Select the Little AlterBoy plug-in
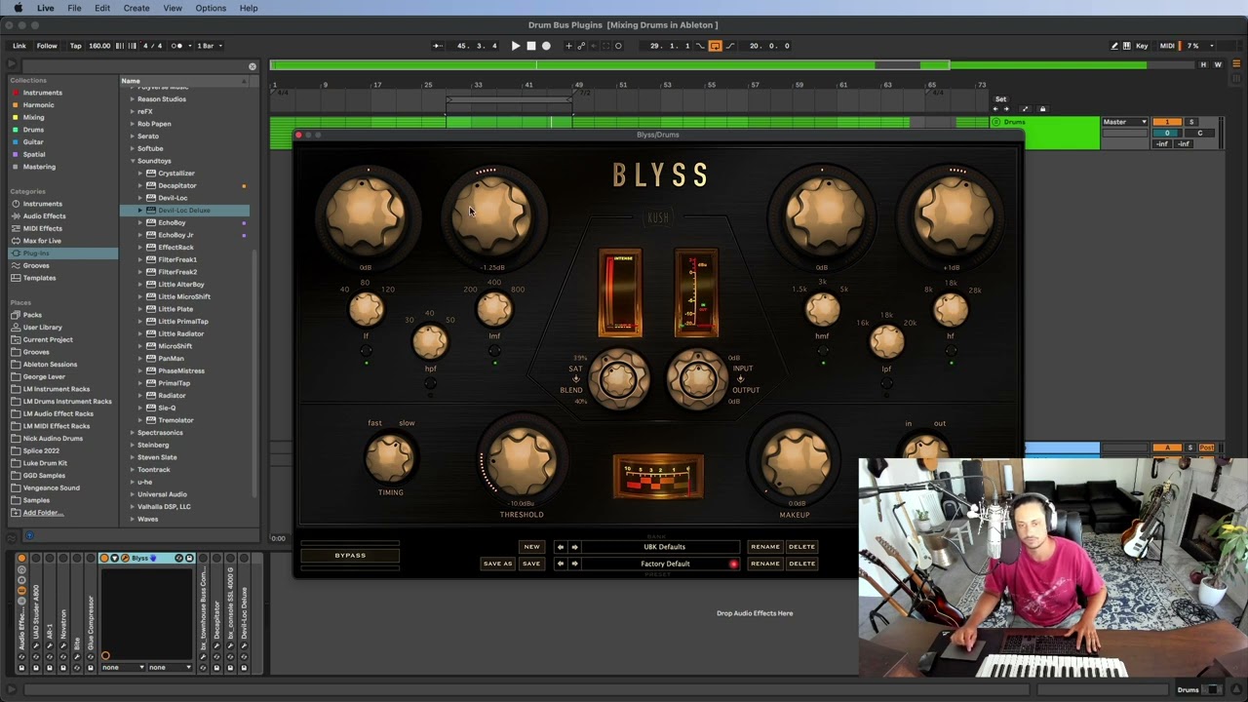 [181, 284]
